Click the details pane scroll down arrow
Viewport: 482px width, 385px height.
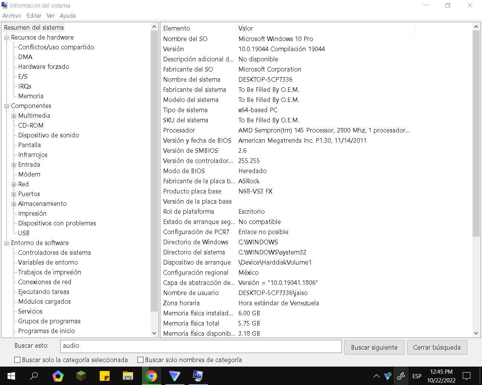[x=476, y=333]
